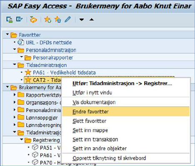This screenshot has height=166, width=195.
Task: Click the Favoritter folder icon
Action: tap(14, 35)
